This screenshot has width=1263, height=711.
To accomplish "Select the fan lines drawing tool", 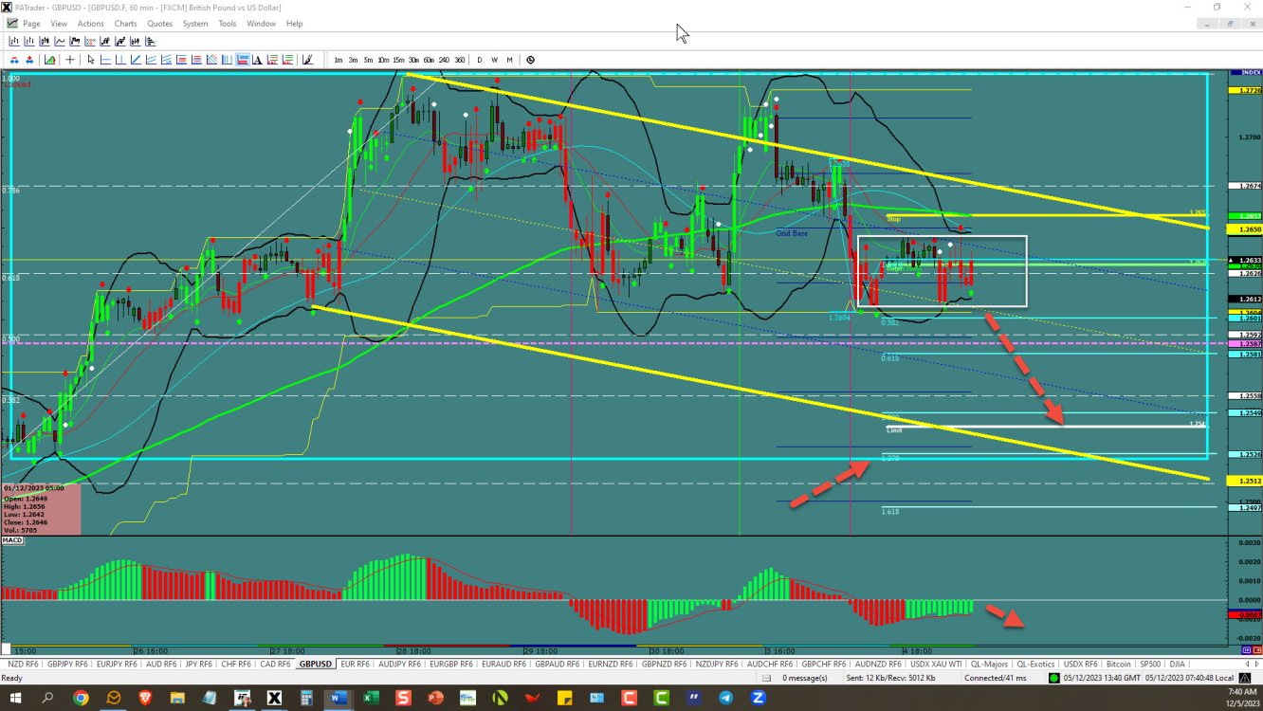I will [x=211, y=60].
